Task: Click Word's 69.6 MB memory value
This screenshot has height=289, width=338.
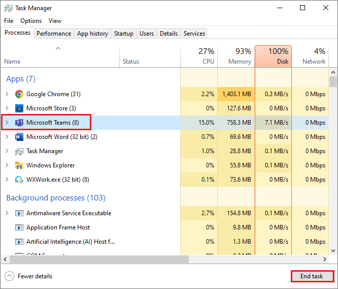Action: point(241,137)
